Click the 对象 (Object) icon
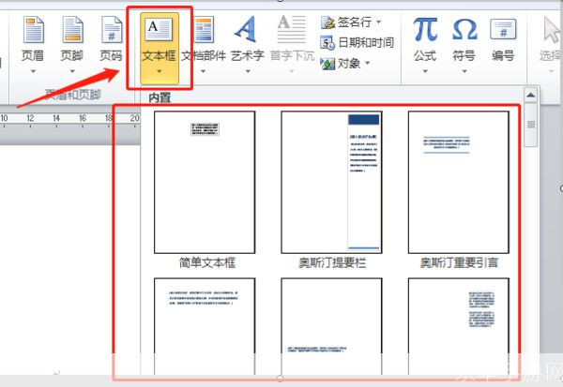This screenshot has height=387, width=563. click(327, 64)
